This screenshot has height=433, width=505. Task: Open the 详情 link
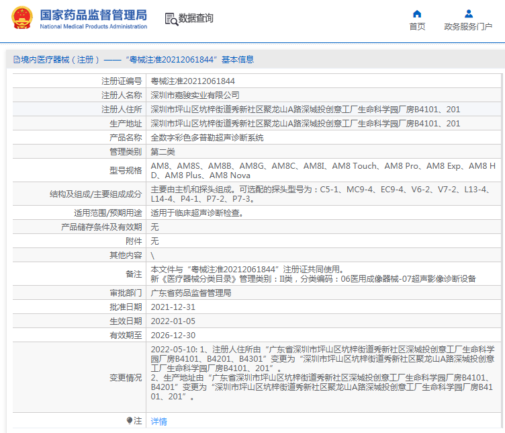tap(158, 421)
